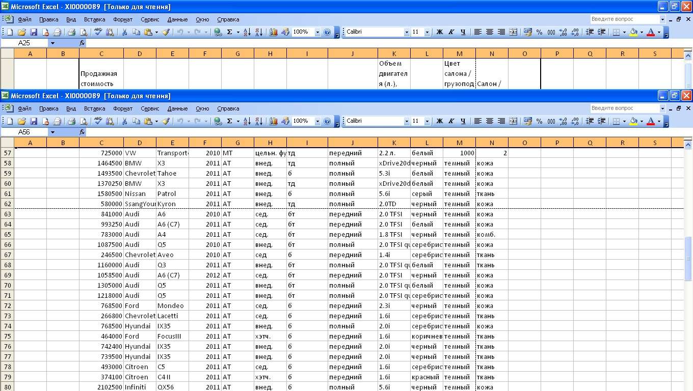Sort descending Я-А in front window toolbar
Image resolution: width=693 pixels, height=391 pixels.
tap(258, 121)
